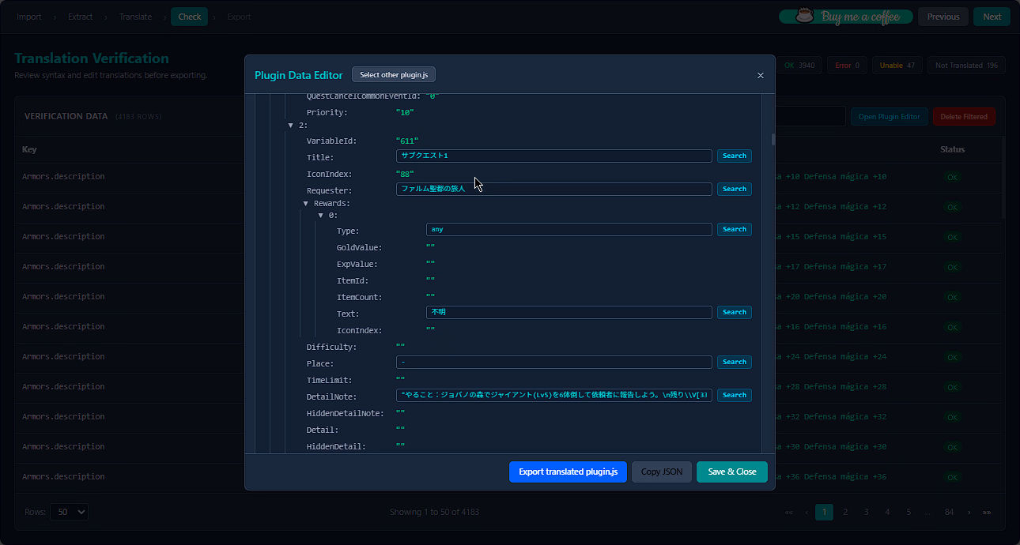Export translated plugin.js file

pos(568,472)
